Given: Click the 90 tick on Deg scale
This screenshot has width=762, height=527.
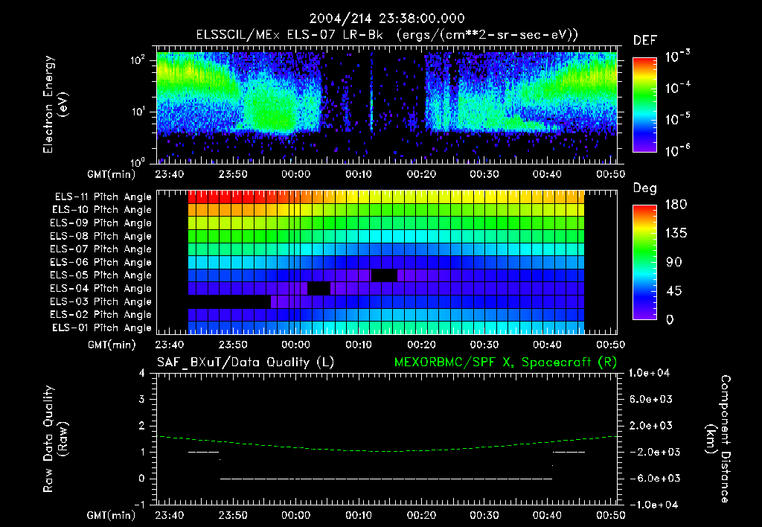Looking at the screenshot, I should pyautogui.click(x=674, y=263).
